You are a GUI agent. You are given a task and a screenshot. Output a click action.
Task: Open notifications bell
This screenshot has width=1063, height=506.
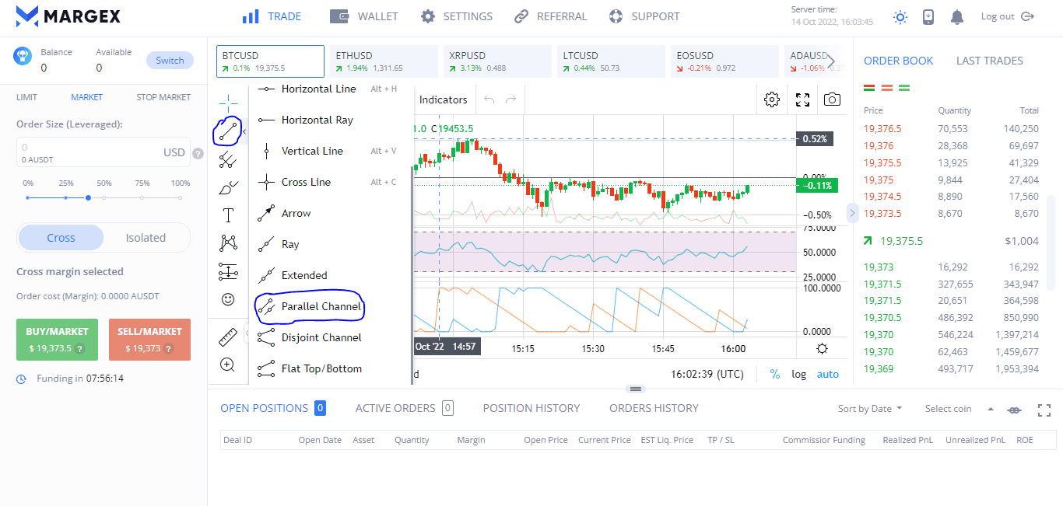957,17
